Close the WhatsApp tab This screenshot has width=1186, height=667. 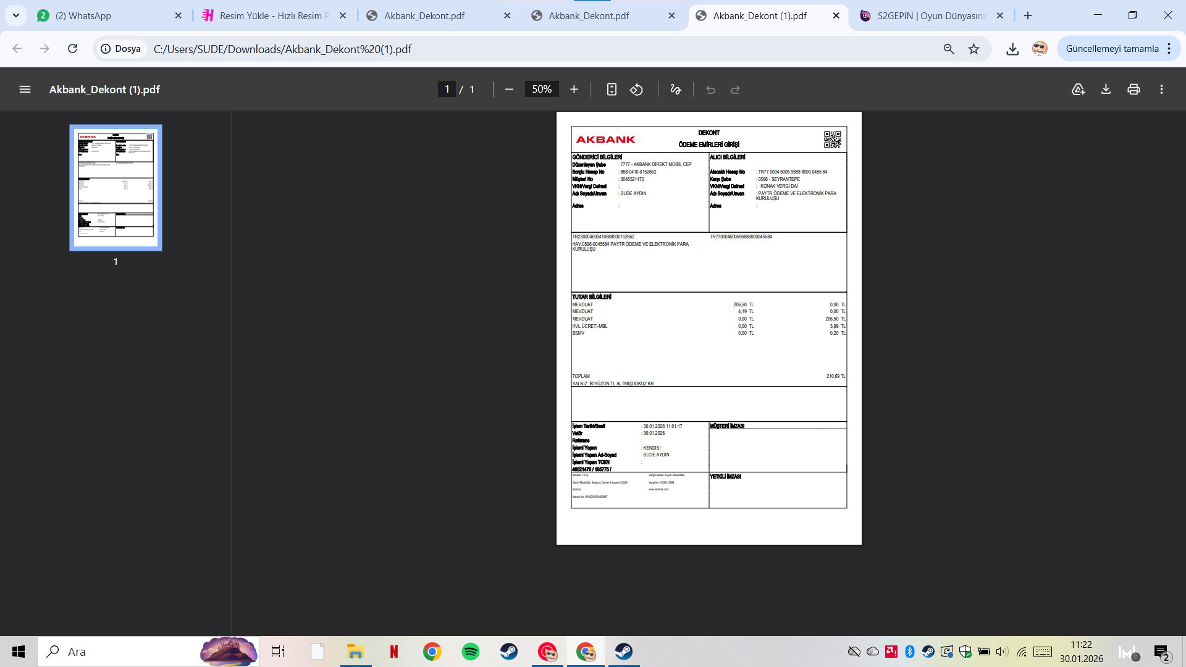click(179, 16)
